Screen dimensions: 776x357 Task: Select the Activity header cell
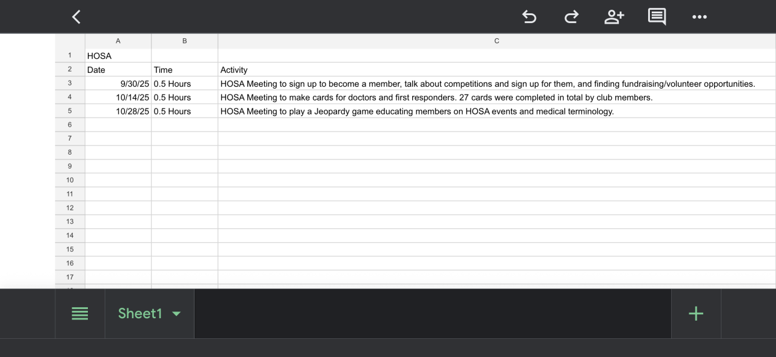[x=234, y=70]
